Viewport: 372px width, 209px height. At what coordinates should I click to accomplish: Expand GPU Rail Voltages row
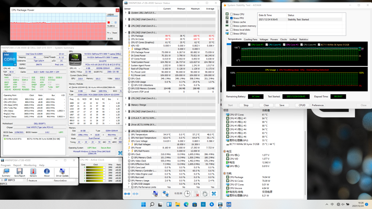[129, 144]
